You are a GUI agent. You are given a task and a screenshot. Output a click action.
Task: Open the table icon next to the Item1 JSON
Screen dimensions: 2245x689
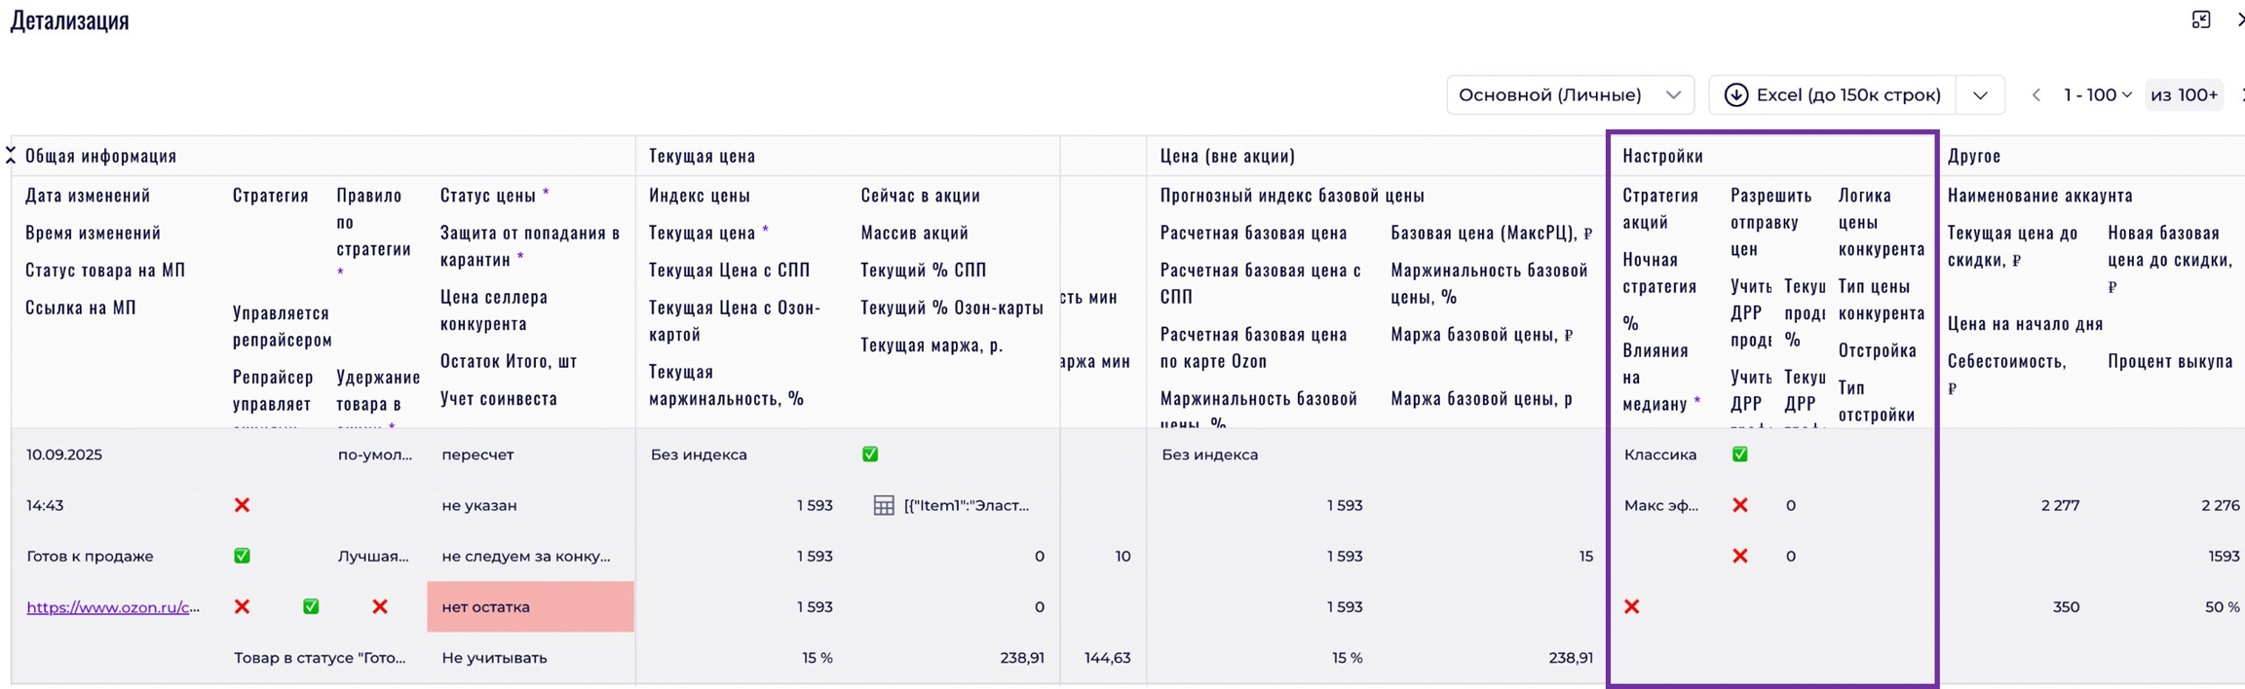883,505
